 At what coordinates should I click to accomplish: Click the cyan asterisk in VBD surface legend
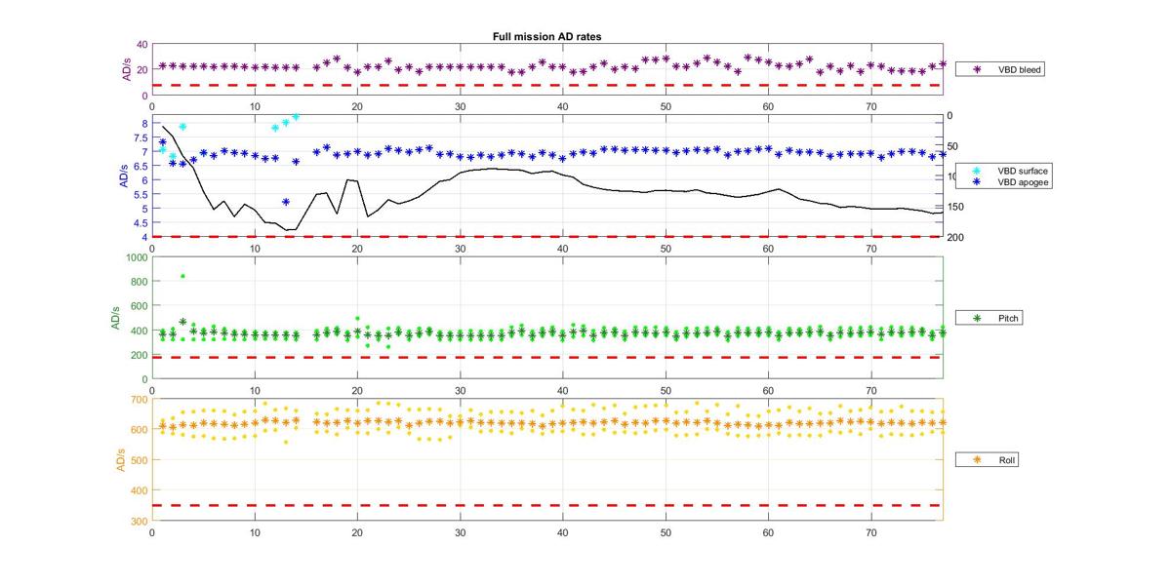pyautogui.click(x=977, y=171)
